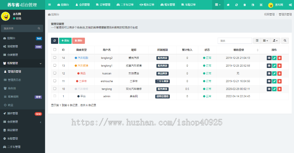Image resolution: width=294 pixels, height=153 pixels.
Task: Click the table search input field
Action: 235,41
